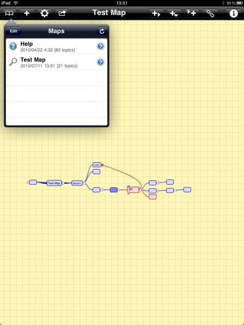This screenshot has width=244, height=325.
Task: Tap the share/export arrow icon
Action: (62, 13)
